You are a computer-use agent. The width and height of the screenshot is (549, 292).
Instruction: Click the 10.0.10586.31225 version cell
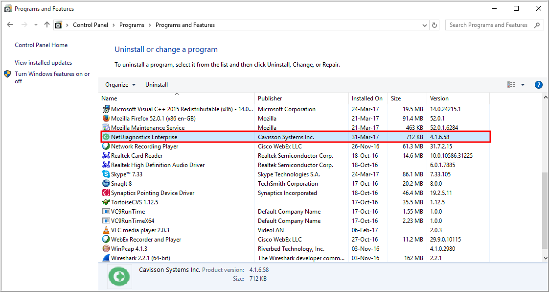click(451, 156)
